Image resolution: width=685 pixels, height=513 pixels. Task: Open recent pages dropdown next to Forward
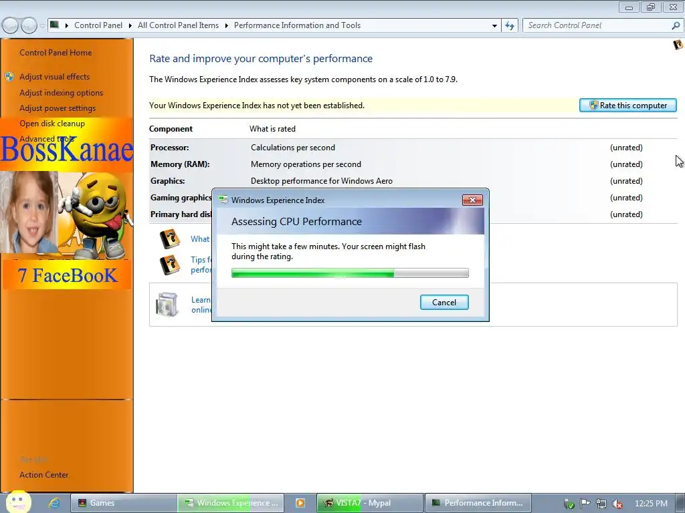42,26
